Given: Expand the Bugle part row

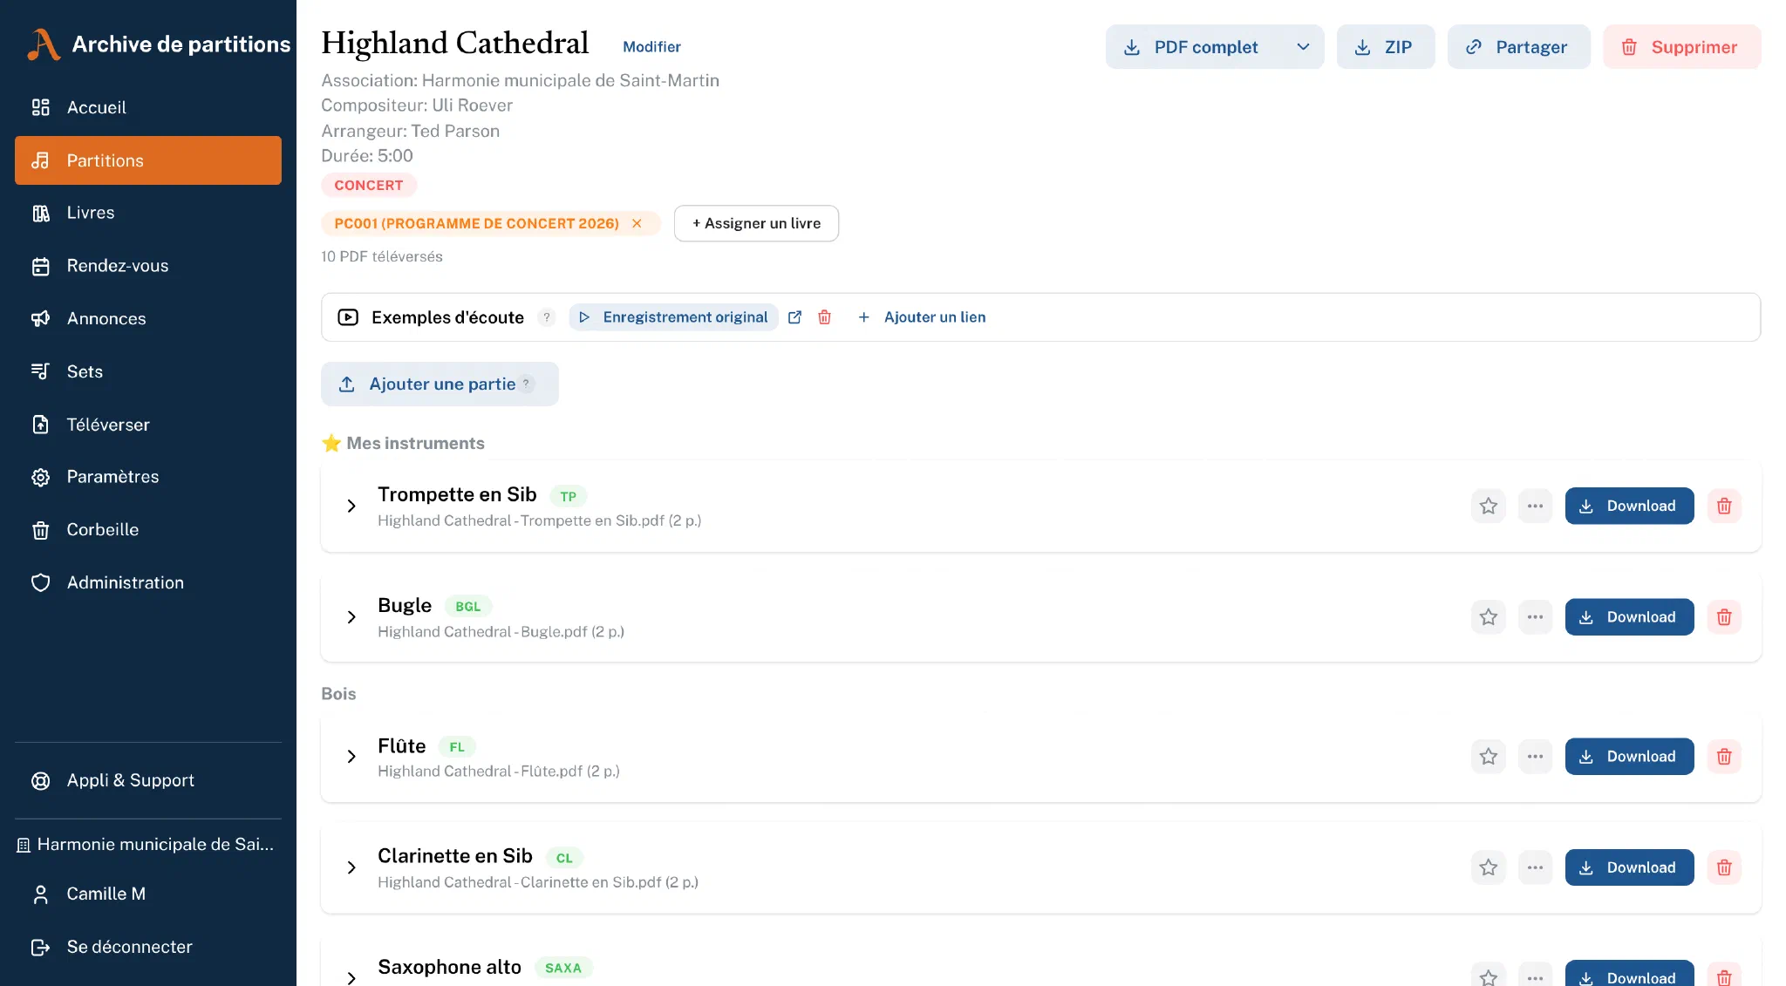Looking at the screenshot, I should 351,617.
